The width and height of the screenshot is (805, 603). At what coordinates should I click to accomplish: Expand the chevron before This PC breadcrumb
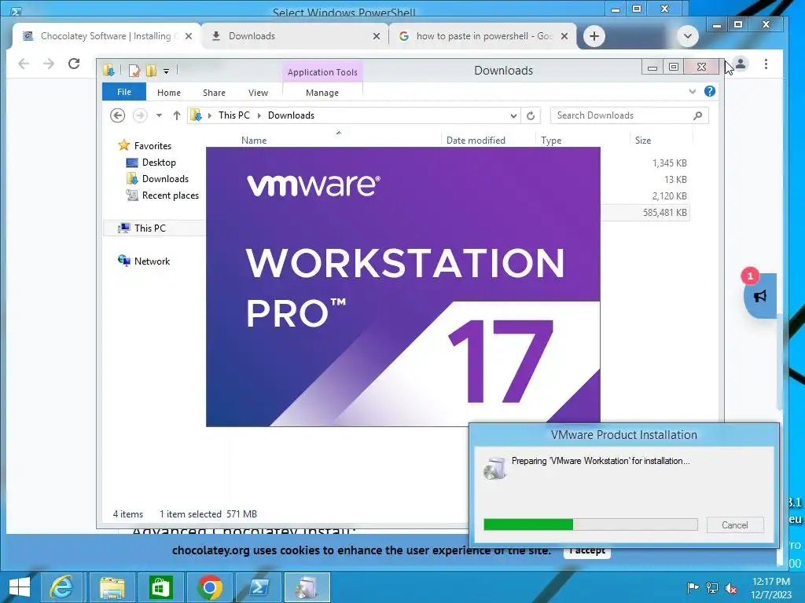click(209, 115)
